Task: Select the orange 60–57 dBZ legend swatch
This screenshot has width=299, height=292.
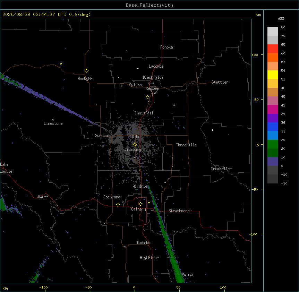Action: tap(273, 57)
